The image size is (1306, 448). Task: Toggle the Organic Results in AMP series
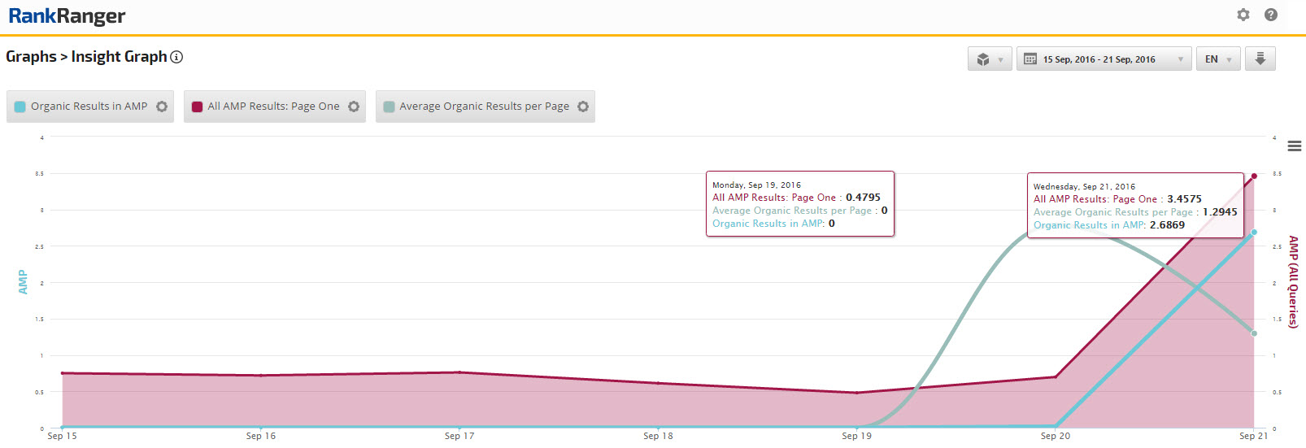click(89, 107)
